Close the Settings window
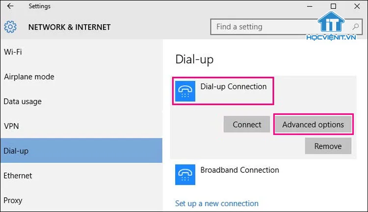Screen dimensions: 368x212 click(357, 6)
